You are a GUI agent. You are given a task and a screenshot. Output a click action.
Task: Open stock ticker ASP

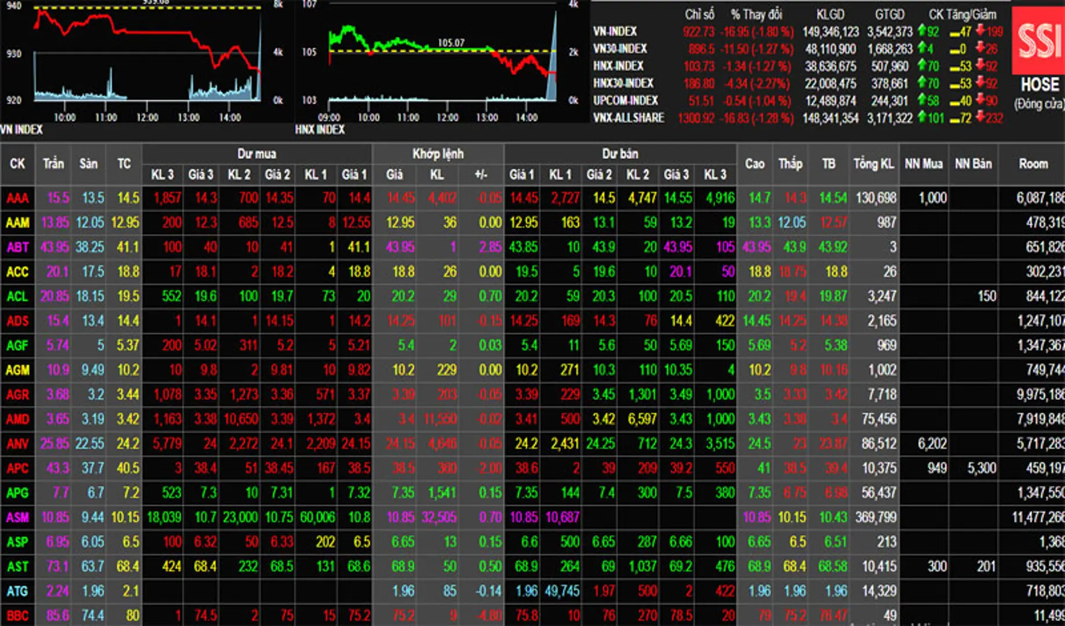(x=17, y=543)
